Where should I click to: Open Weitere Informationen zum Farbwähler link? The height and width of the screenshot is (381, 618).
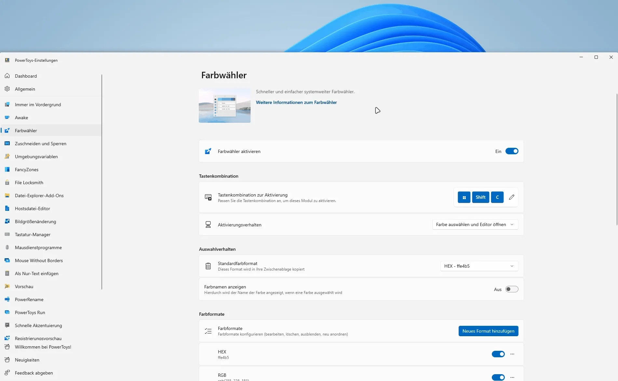point(296,102)
